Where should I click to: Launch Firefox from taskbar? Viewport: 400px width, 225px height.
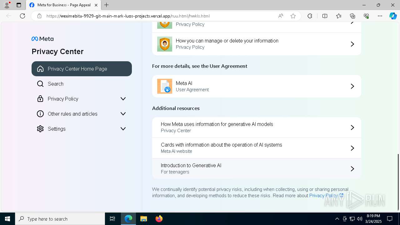tap(159, 219)
